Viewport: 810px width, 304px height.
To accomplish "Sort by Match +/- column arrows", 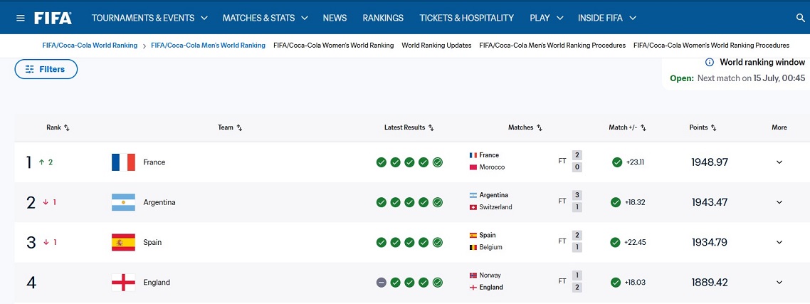I will tap(643, 127).
